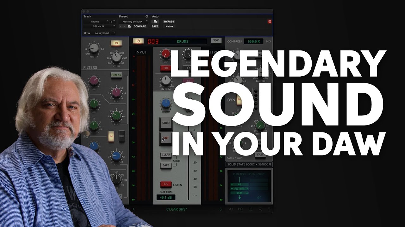The height and width of the screenshot is (227, 405).
Task: Toggle the DYN IN button
Action: pyautogui.click(x=239, y=100)
